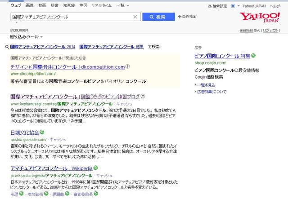Click the magnifier icon before related searches
Image resolution: width=288 pixels, height=199 pixels.
[x=7, y=47]
